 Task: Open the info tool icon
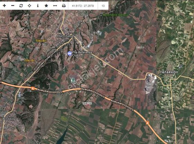(38, 6)
